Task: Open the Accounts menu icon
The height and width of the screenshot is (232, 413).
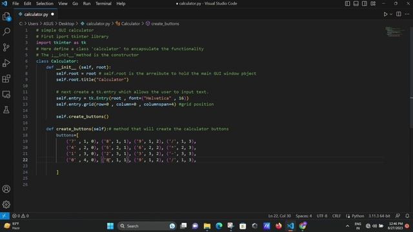Action: click(x=6, y=189)
